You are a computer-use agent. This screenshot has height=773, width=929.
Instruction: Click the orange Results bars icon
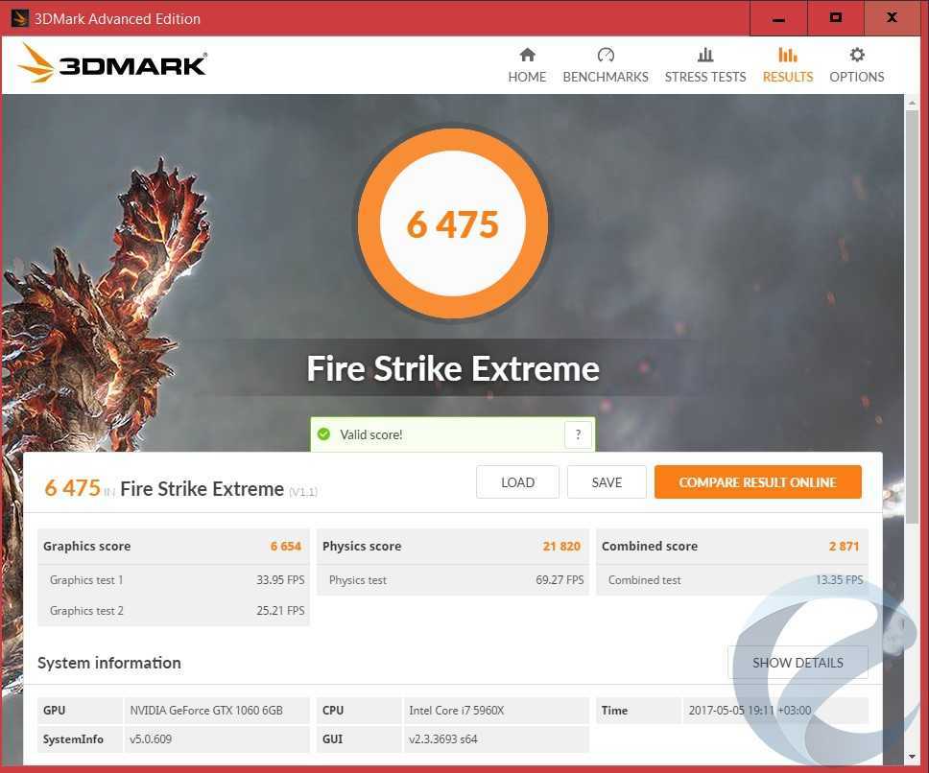click(x=787, y=55)
